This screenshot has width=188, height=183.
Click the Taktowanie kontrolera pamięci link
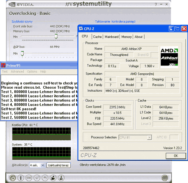pyautogui.click(x=115, y=21)
